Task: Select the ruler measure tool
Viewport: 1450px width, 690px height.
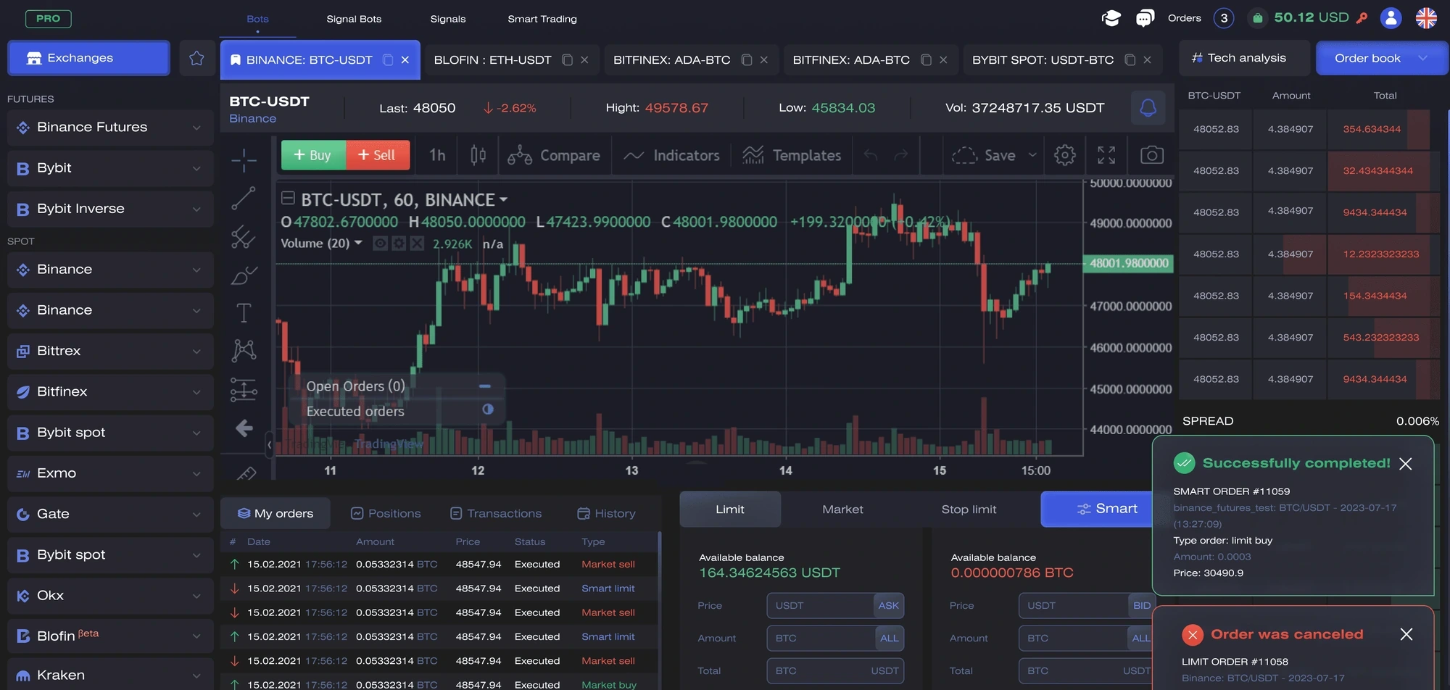Action: click(x=246, y=473)
